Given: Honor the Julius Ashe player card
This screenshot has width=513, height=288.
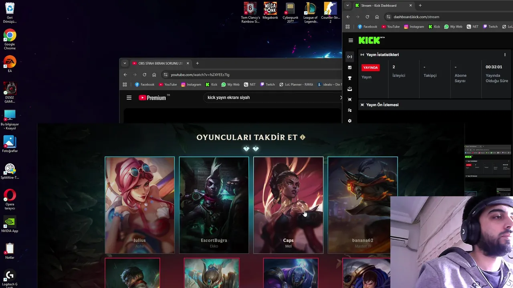Looking at the screenshot, I should click(x=139, y=205).
